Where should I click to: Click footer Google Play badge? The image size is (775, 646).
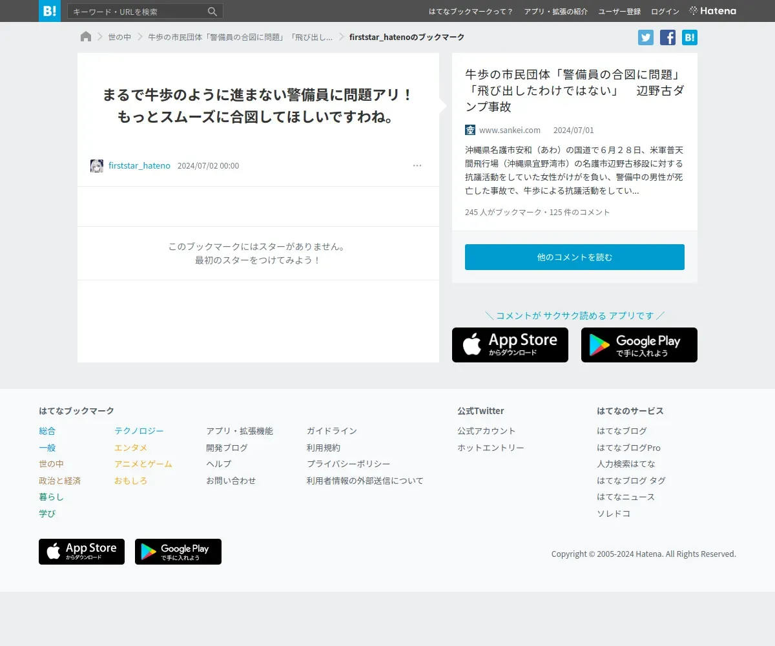coord(178,552)
